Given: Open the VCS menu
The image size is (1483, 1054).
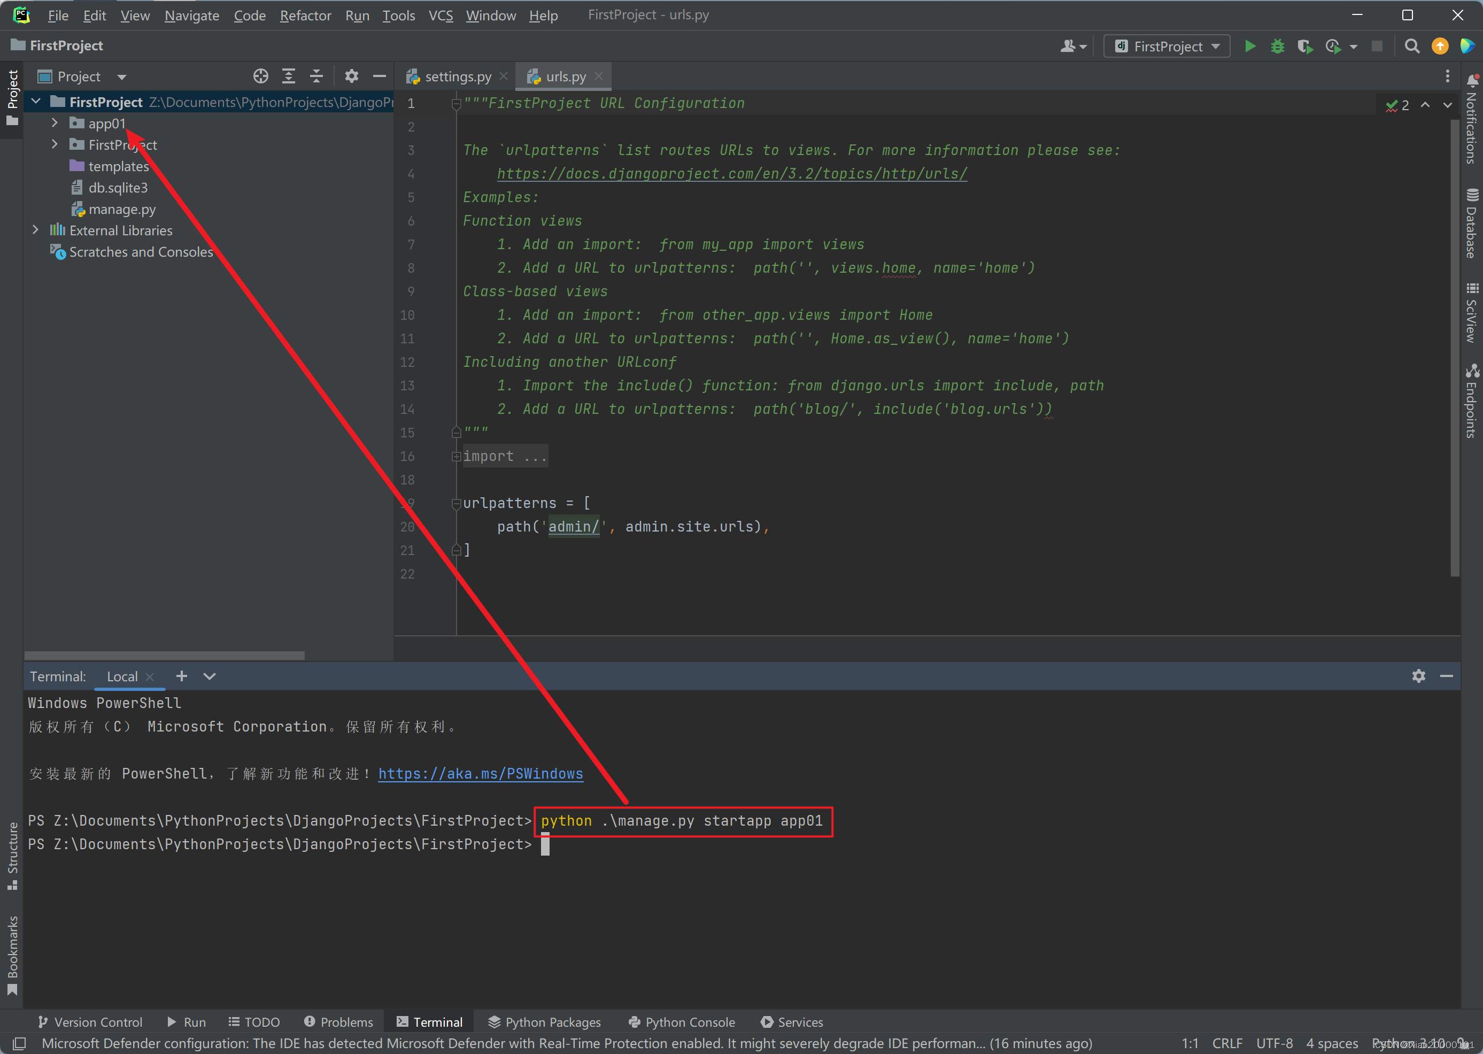Looking at the screenshot, I should (x=441, y=15).
